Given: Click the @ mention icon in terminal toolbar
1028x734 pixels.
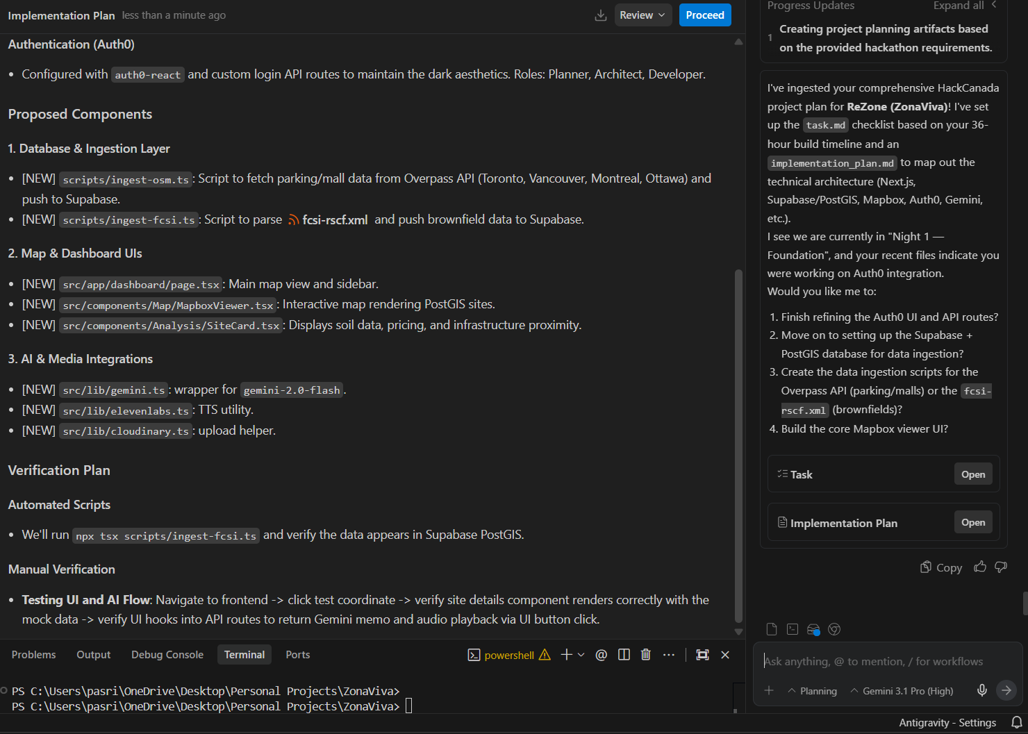Looking at the screenshot, I should [602, 654].
